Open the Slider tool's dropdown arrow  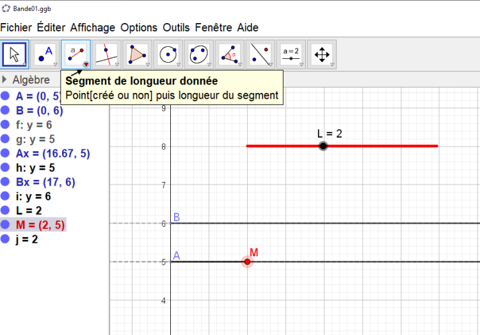(x=301, y=65)
